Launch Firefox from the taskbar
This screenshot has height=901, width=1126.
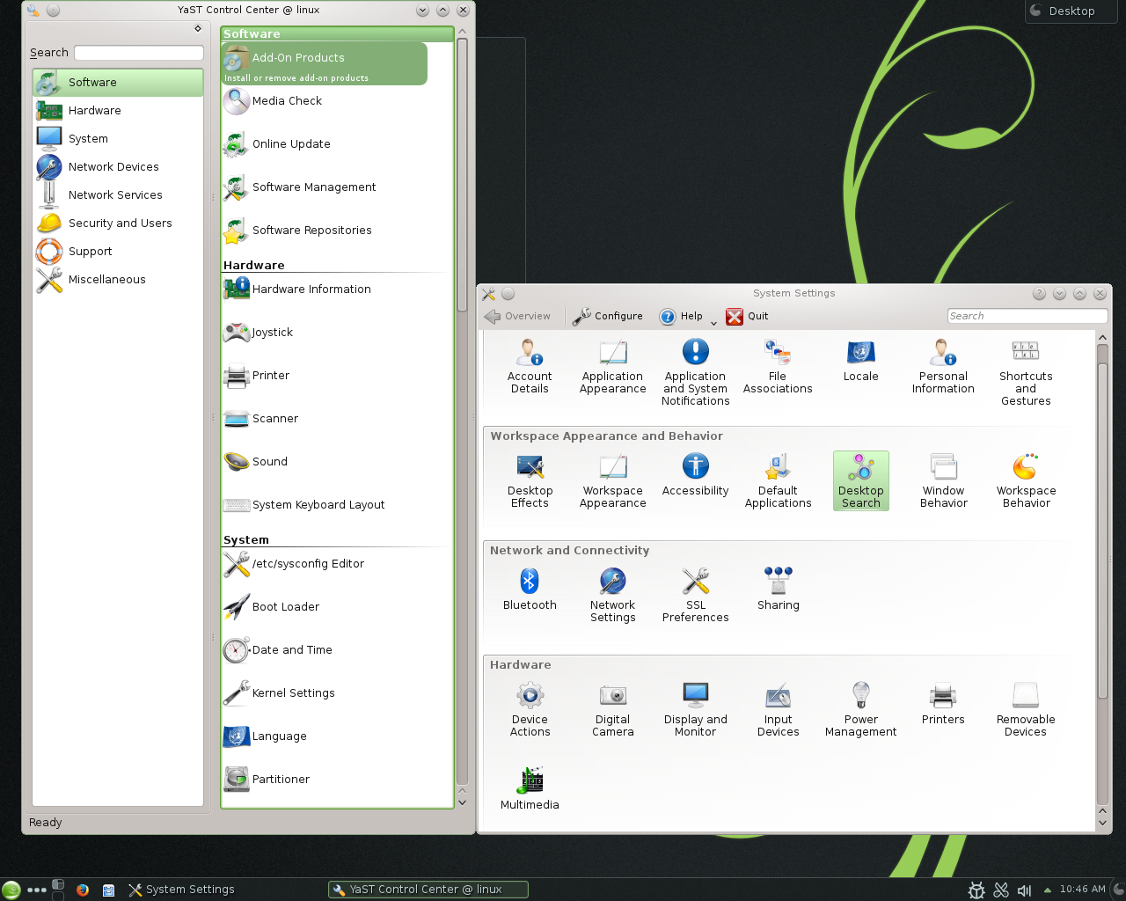point(83,890)
